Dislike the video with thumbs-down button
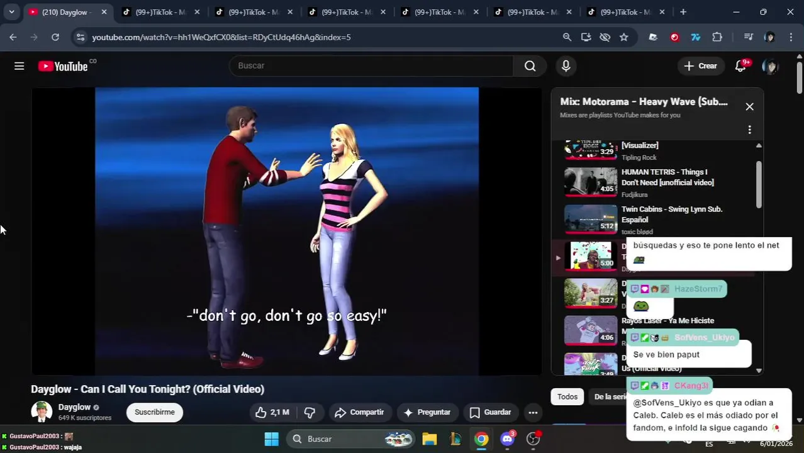The width and height of the screenshot is (804, 453). pos(310,413)
